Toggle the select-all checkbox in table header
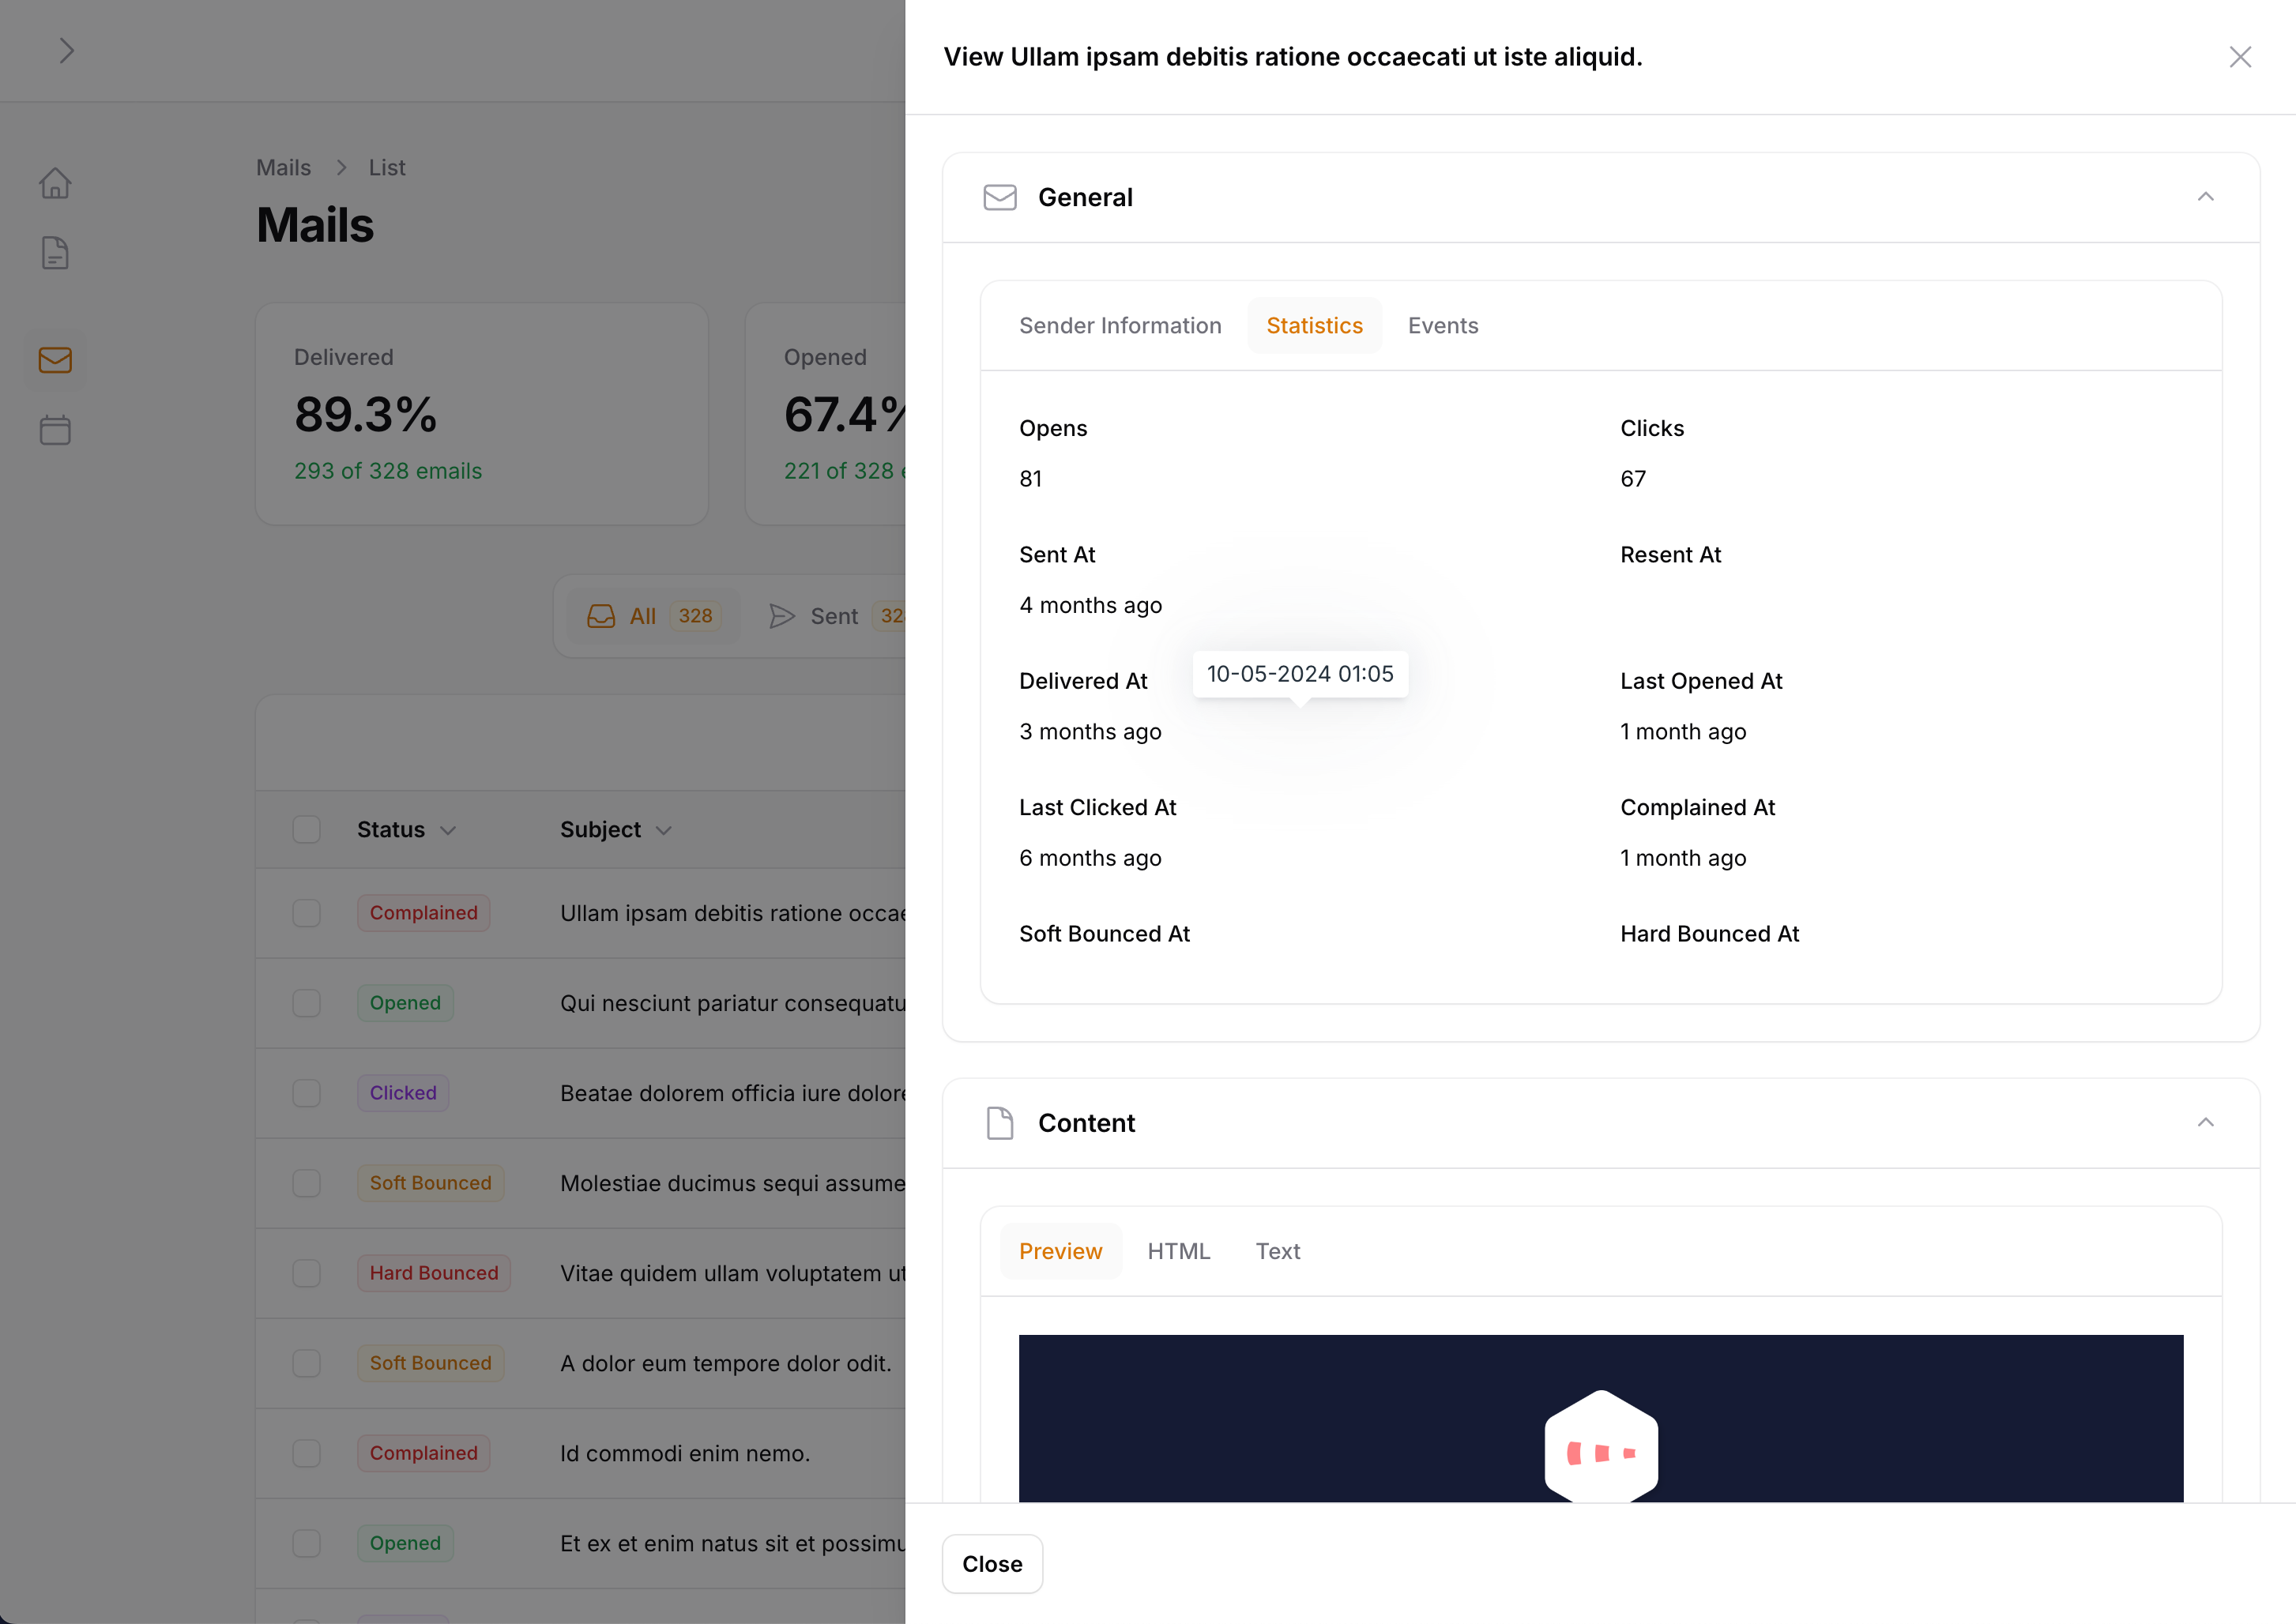This screenshot has width=2296, height=1624. click(x=306, y=830)
